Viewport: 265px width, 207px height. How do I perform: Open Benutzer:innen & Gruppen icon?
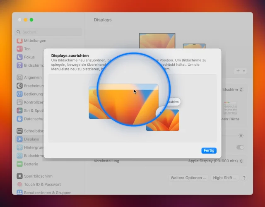tap(19, 193)
